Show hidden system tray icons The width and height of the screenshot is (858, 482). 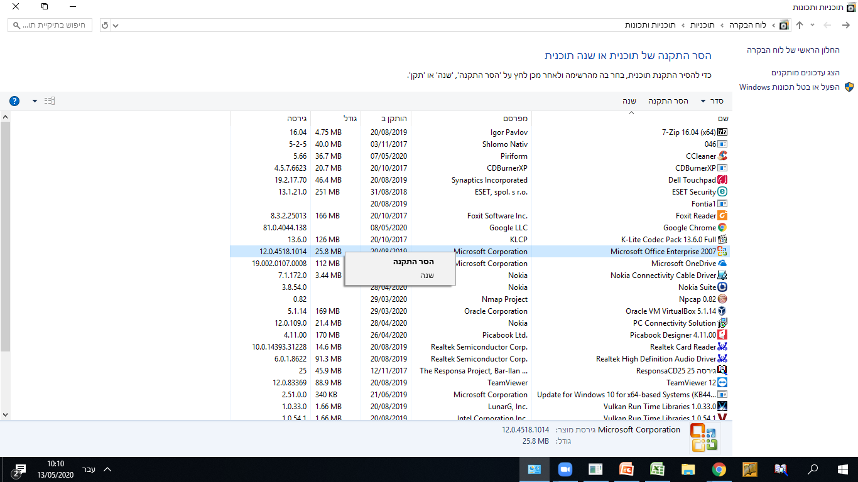click(x=107, y=469)
